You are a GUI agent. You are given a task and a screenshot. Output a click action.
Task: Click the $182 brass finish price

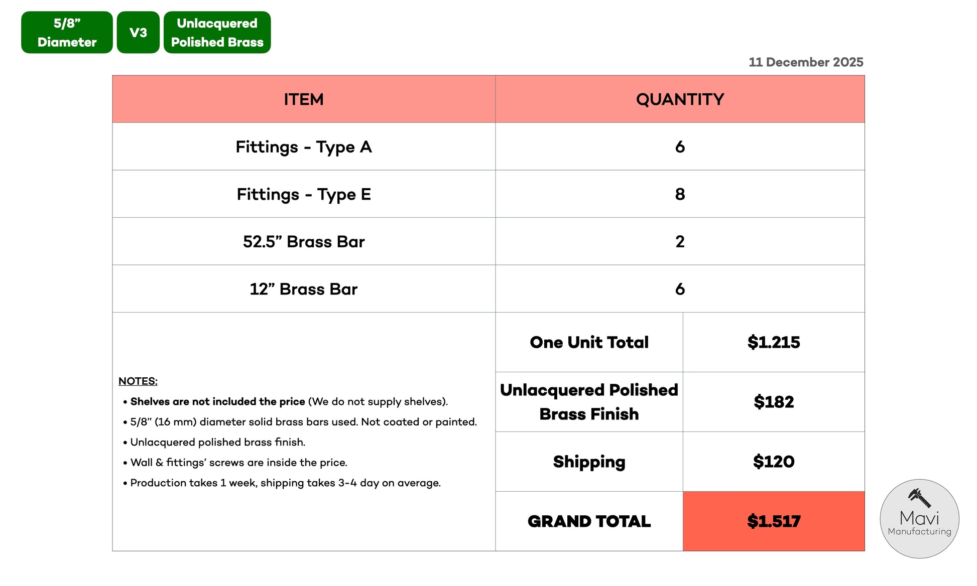[773, 402]
